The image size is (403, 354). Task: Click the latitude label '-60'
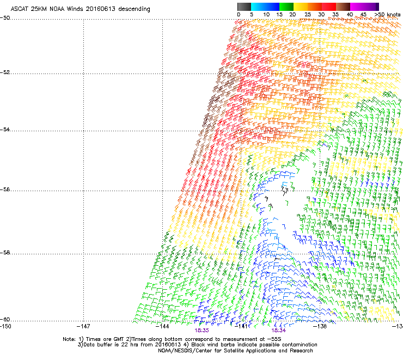(5, 319)
